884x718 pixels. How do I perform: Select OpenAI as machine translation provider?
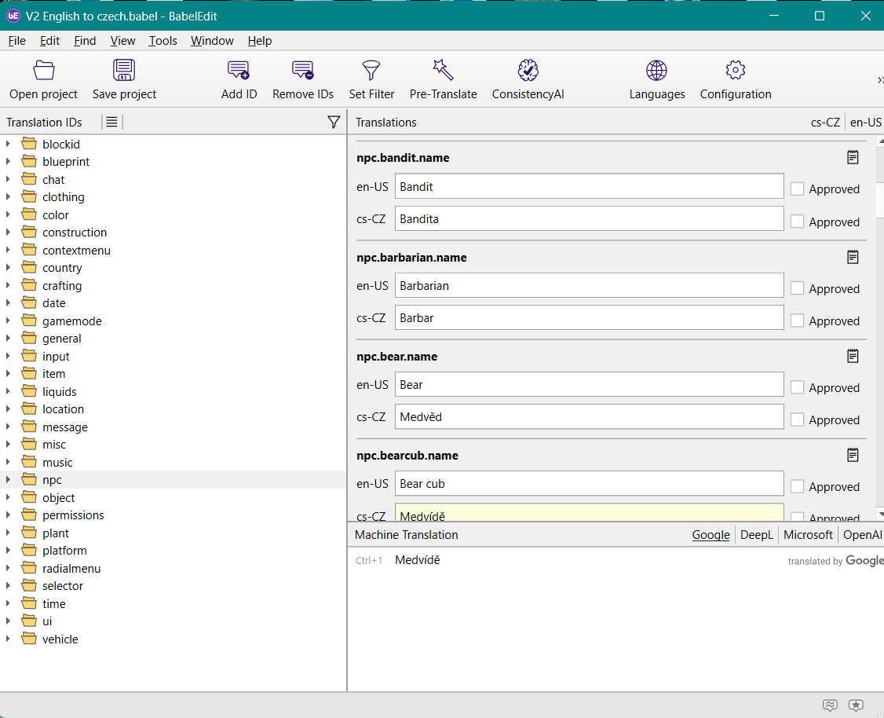[862, 535]
